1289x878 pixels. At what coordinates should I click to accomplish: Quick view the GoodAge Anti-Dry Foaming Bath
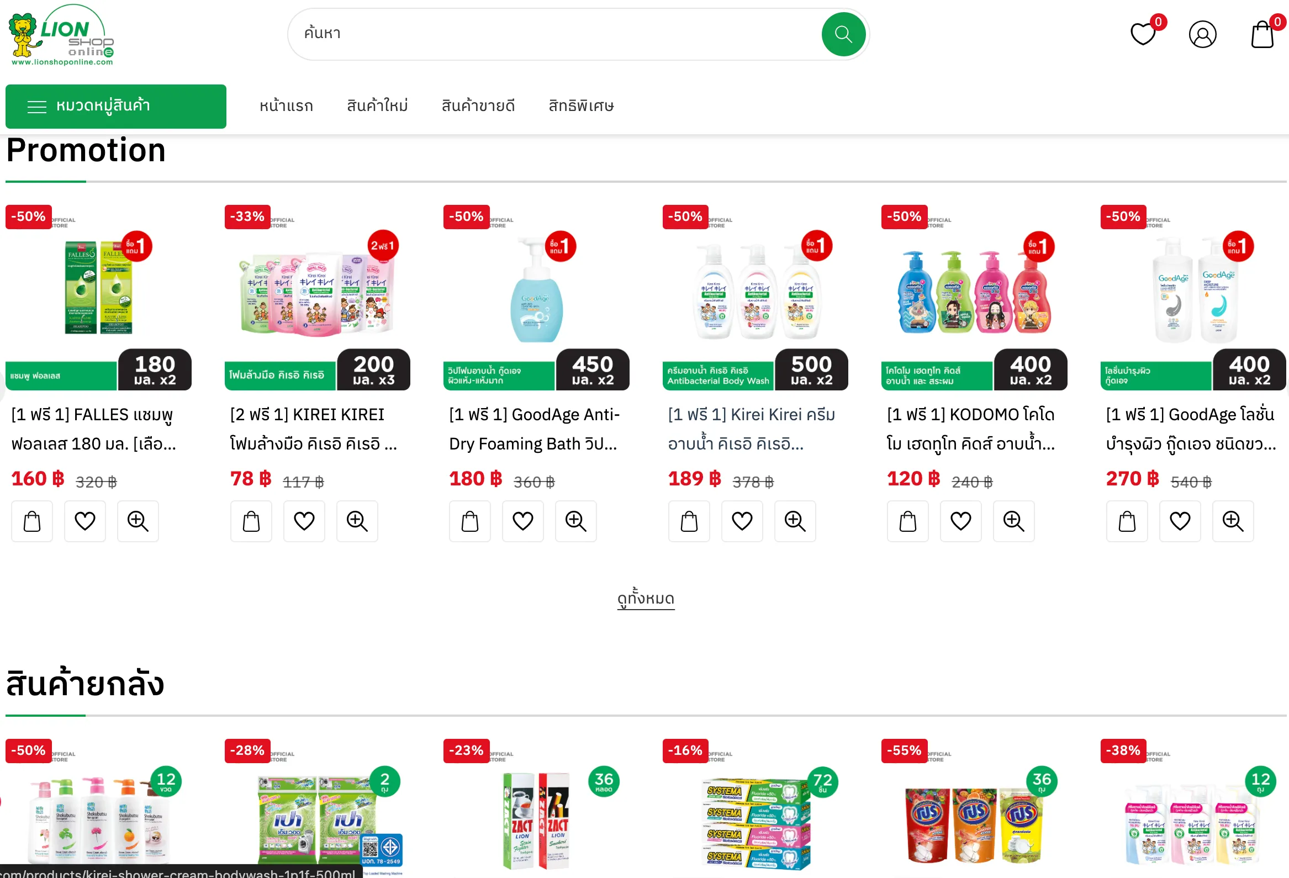[575, 521]
